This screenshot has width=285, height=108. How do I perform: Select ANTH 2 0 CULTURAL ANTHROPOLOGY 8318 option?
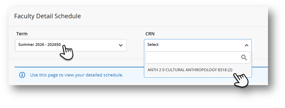tap(190, 70)
